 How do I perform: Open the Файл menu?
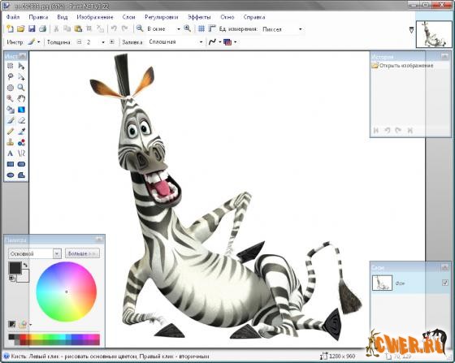13,17
